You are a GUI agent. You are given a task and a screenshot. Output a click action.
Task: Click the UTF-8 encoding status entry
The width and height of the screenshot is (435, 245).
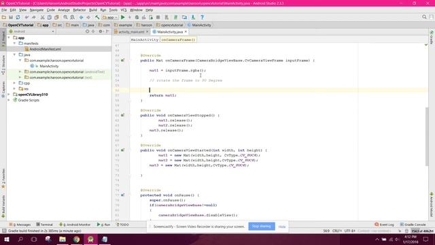[349, 231]
